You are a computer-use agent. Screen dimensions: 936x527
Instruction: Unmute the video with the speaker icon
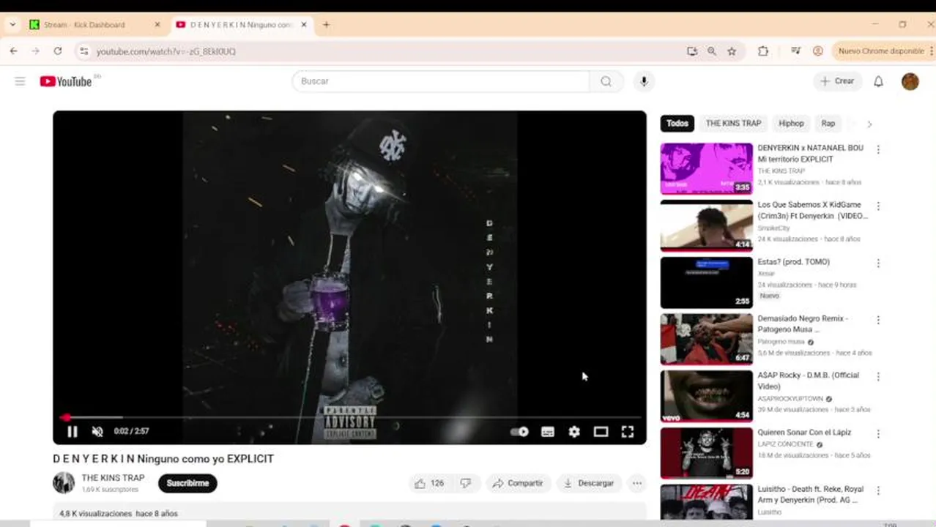97,432
